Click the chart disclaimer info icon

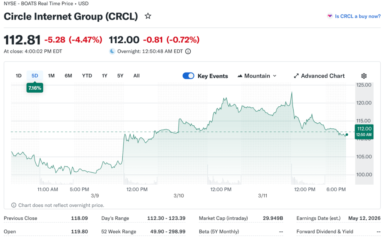pyautogui.click(x=14, y=205)
